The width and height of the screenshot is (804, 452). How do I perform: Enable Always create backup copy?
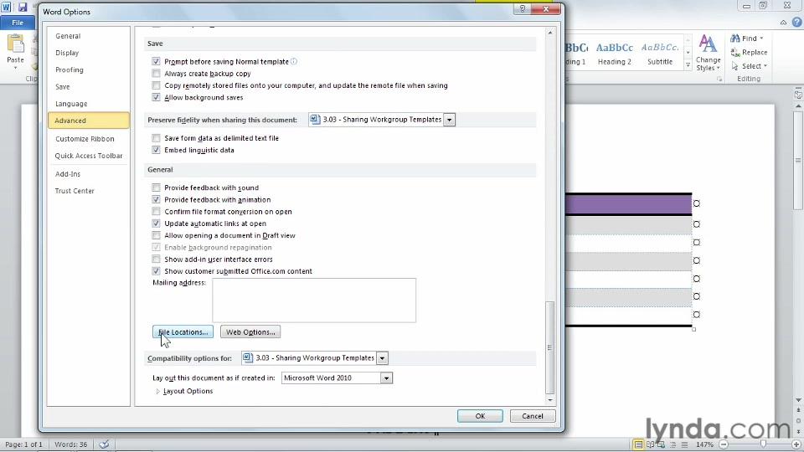coord(156,74)
